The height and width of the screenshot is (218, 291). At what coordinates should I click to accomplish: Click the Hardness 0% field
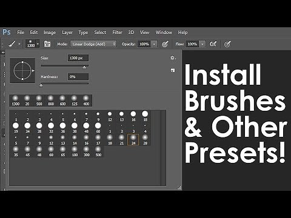[x=78, y=77]
